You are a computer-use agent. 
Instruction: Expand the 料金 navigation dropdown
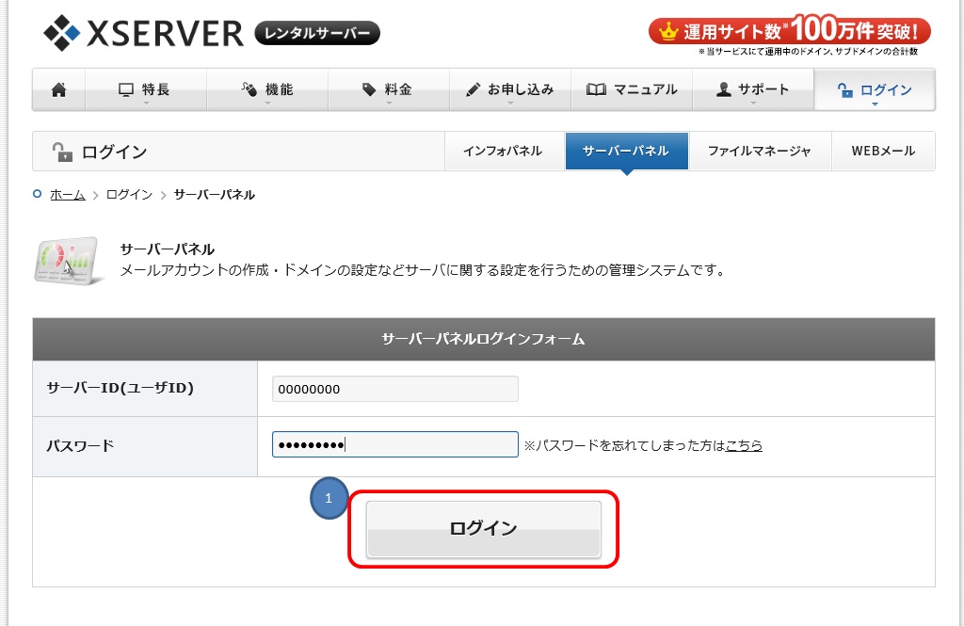coord(388,90)
